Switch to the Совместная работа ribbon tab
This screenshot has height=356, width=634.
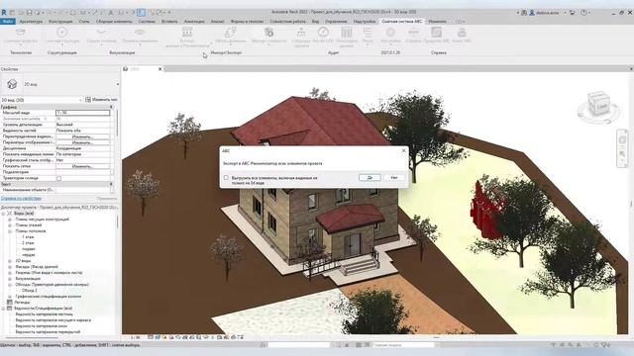click(x=288, y=22)
